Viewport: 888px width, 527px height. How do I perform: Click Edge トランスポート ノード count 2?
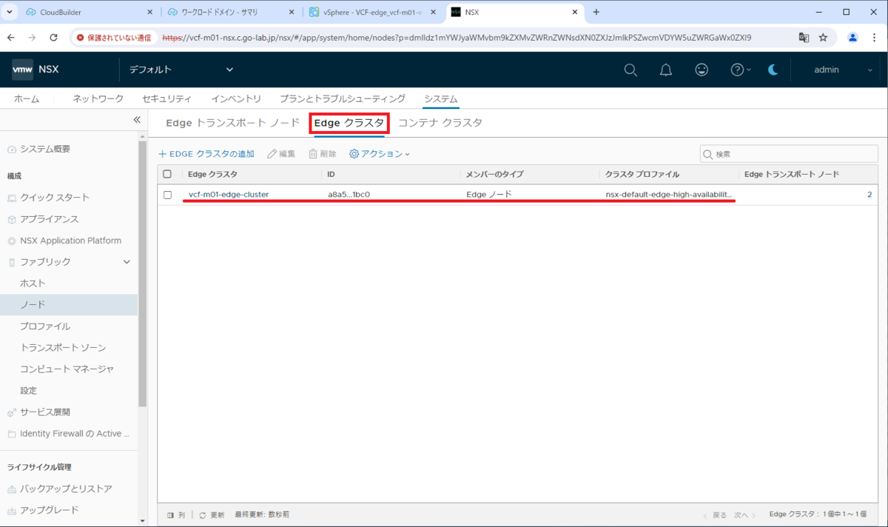click(x=869, y=195)
